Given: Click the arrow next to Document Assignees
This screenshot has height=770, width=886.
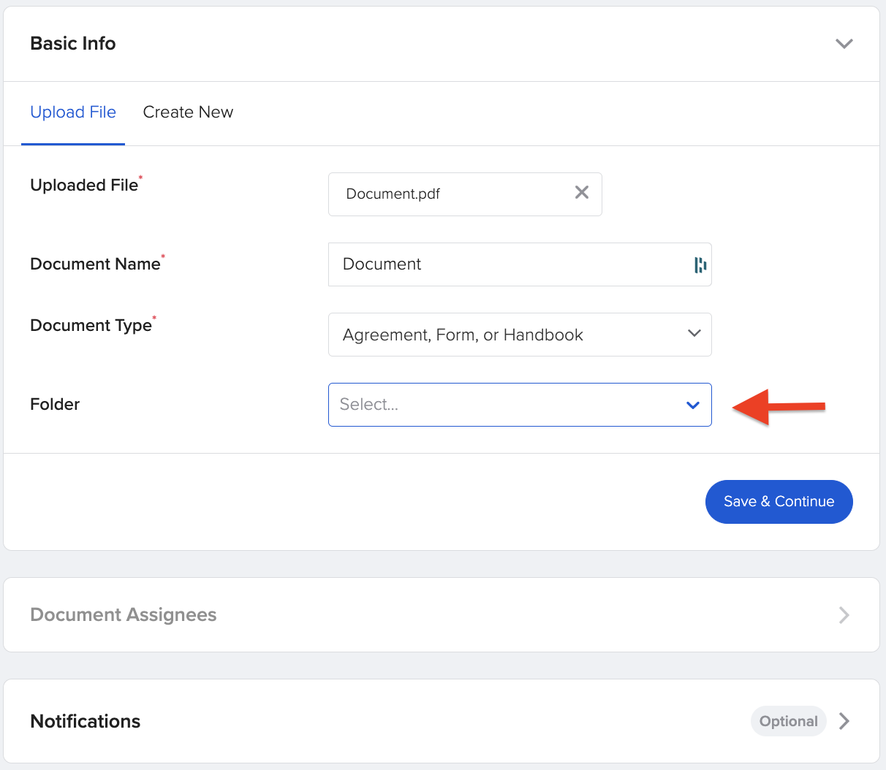Looking at the screenshot, I should [844, 614].
